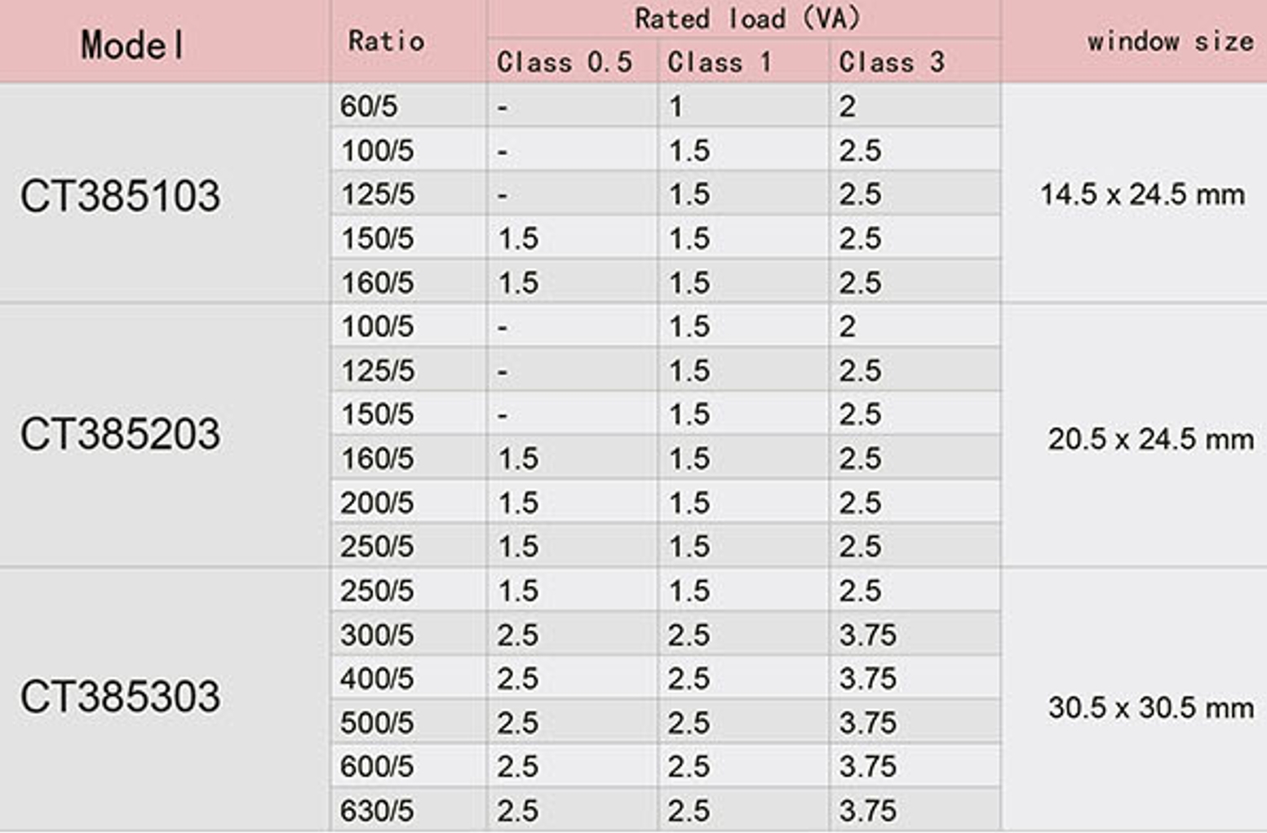Image resolution: width=1267 pixels, height=833 pixels.
Task: Click the 400/5 ratio cell
Action: tap(377, 679)
